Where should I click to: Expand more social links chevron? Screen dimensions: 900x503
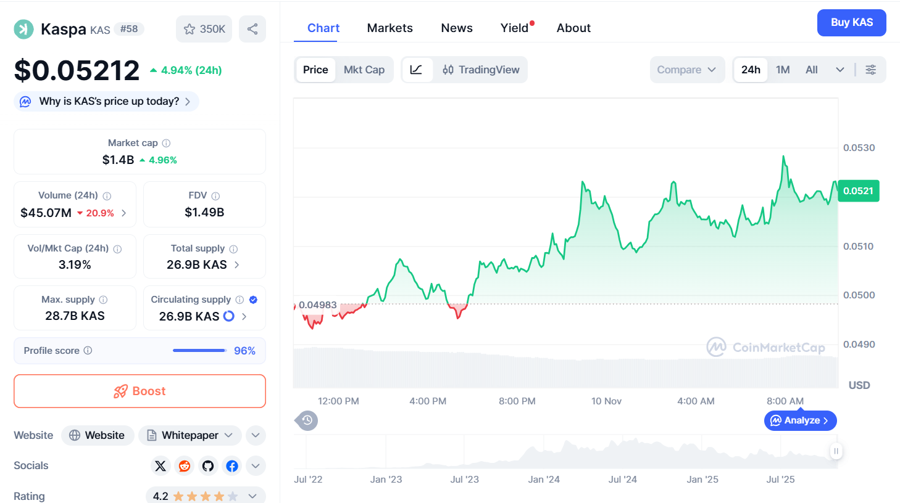256,466
